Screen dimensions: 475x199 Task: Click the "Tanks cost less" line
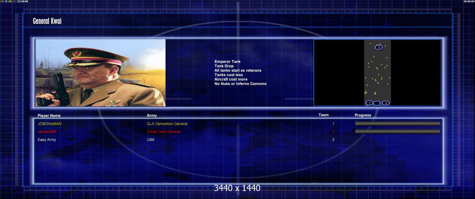pyautogui.click(x=229, y=75)
